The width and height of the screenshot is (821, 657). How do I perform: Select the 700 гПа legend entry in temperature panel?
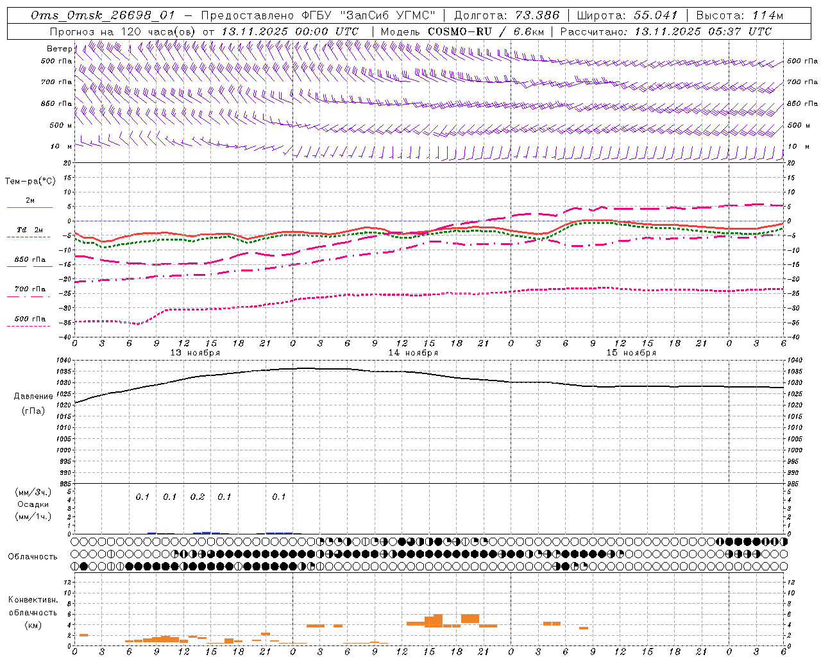tap(30, 291)
